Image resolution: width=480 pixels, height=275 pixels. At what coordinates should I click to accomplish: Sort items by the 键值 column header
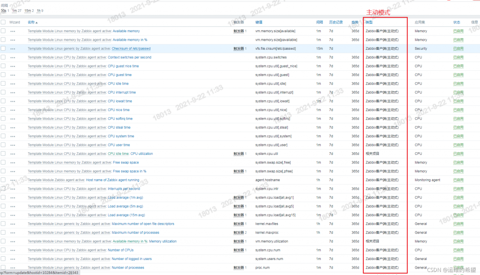coord(259,22)
